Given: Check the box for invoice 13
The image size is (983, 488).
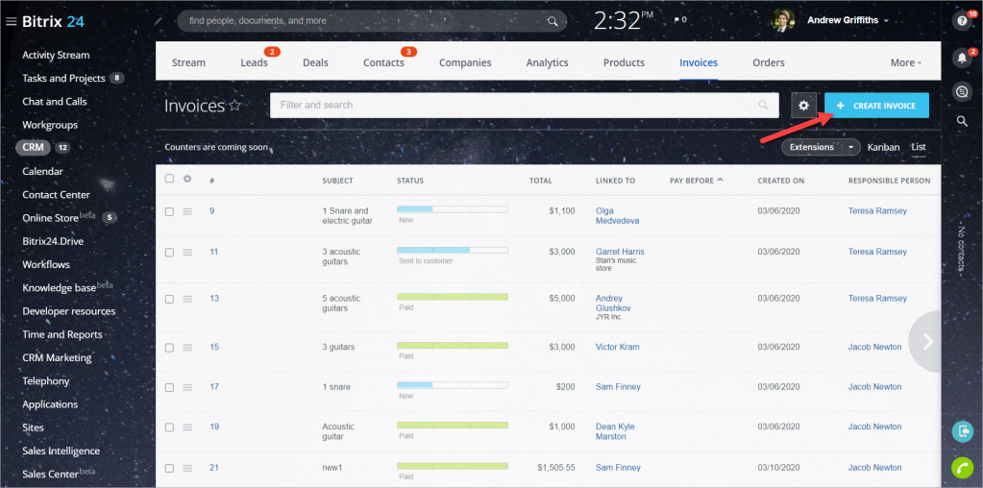Looking at the screenshot, I should [169, 299].
